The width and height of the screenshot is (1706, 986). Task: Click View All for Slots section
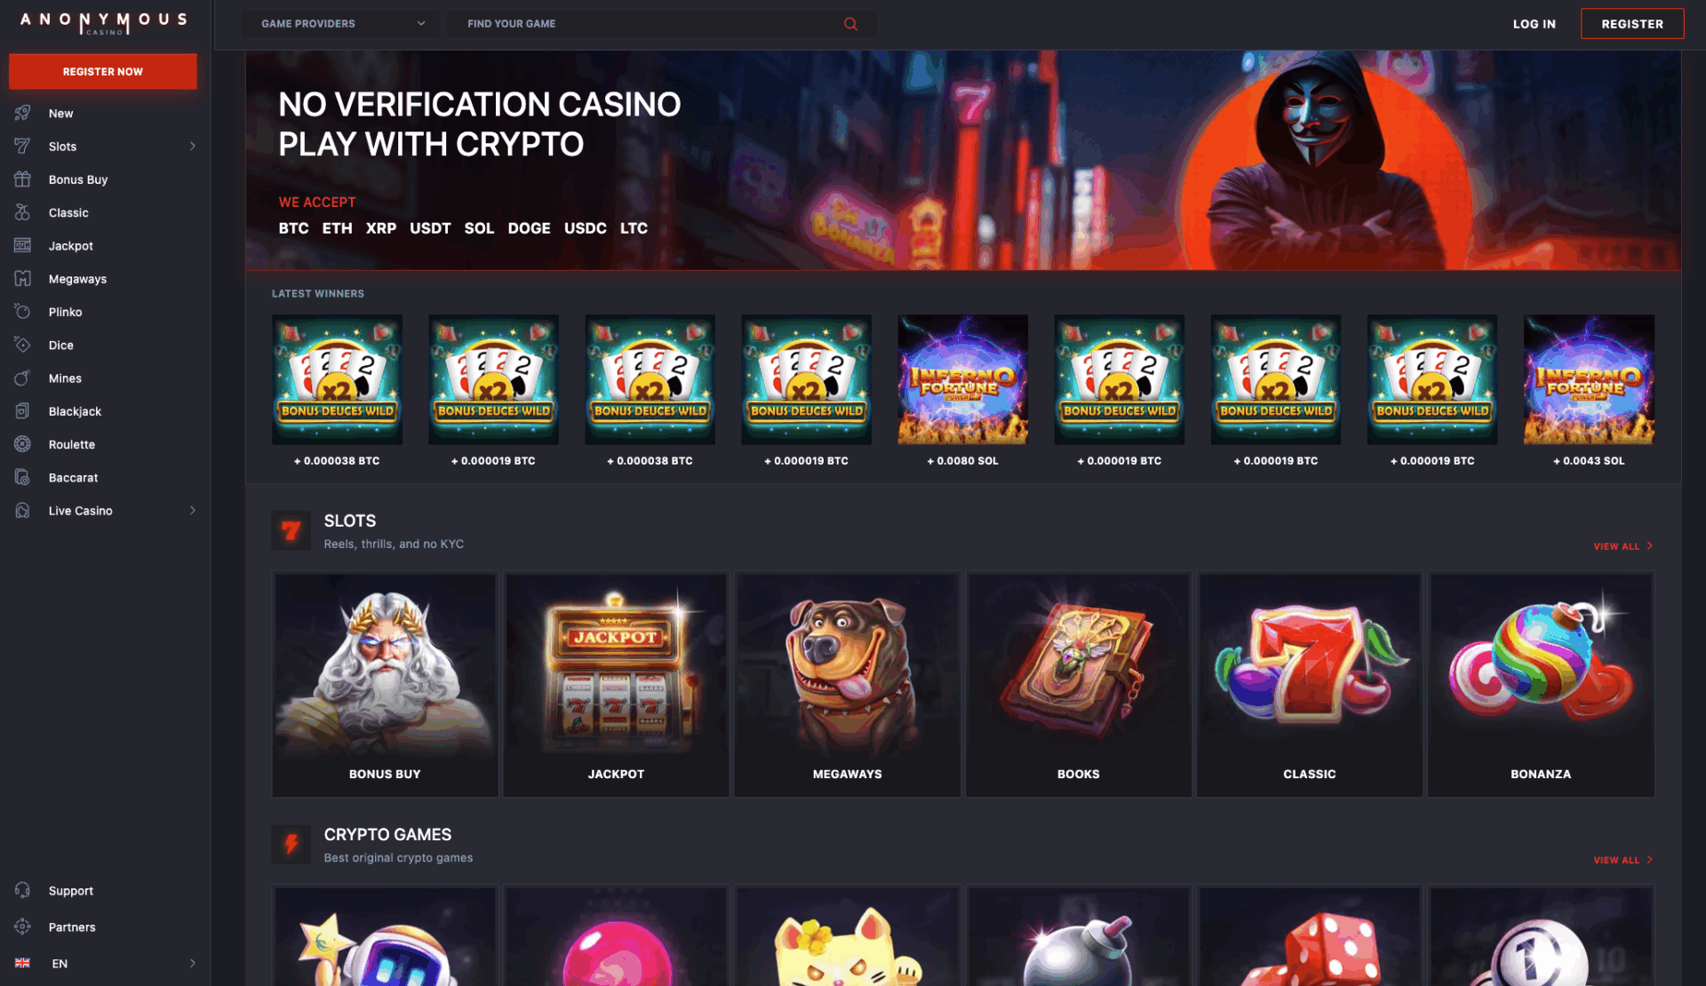pyautogui.click(x=1622, y=546)
